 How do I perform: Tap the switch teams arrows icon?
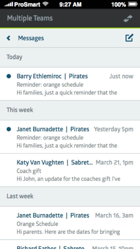click(128, 18)
